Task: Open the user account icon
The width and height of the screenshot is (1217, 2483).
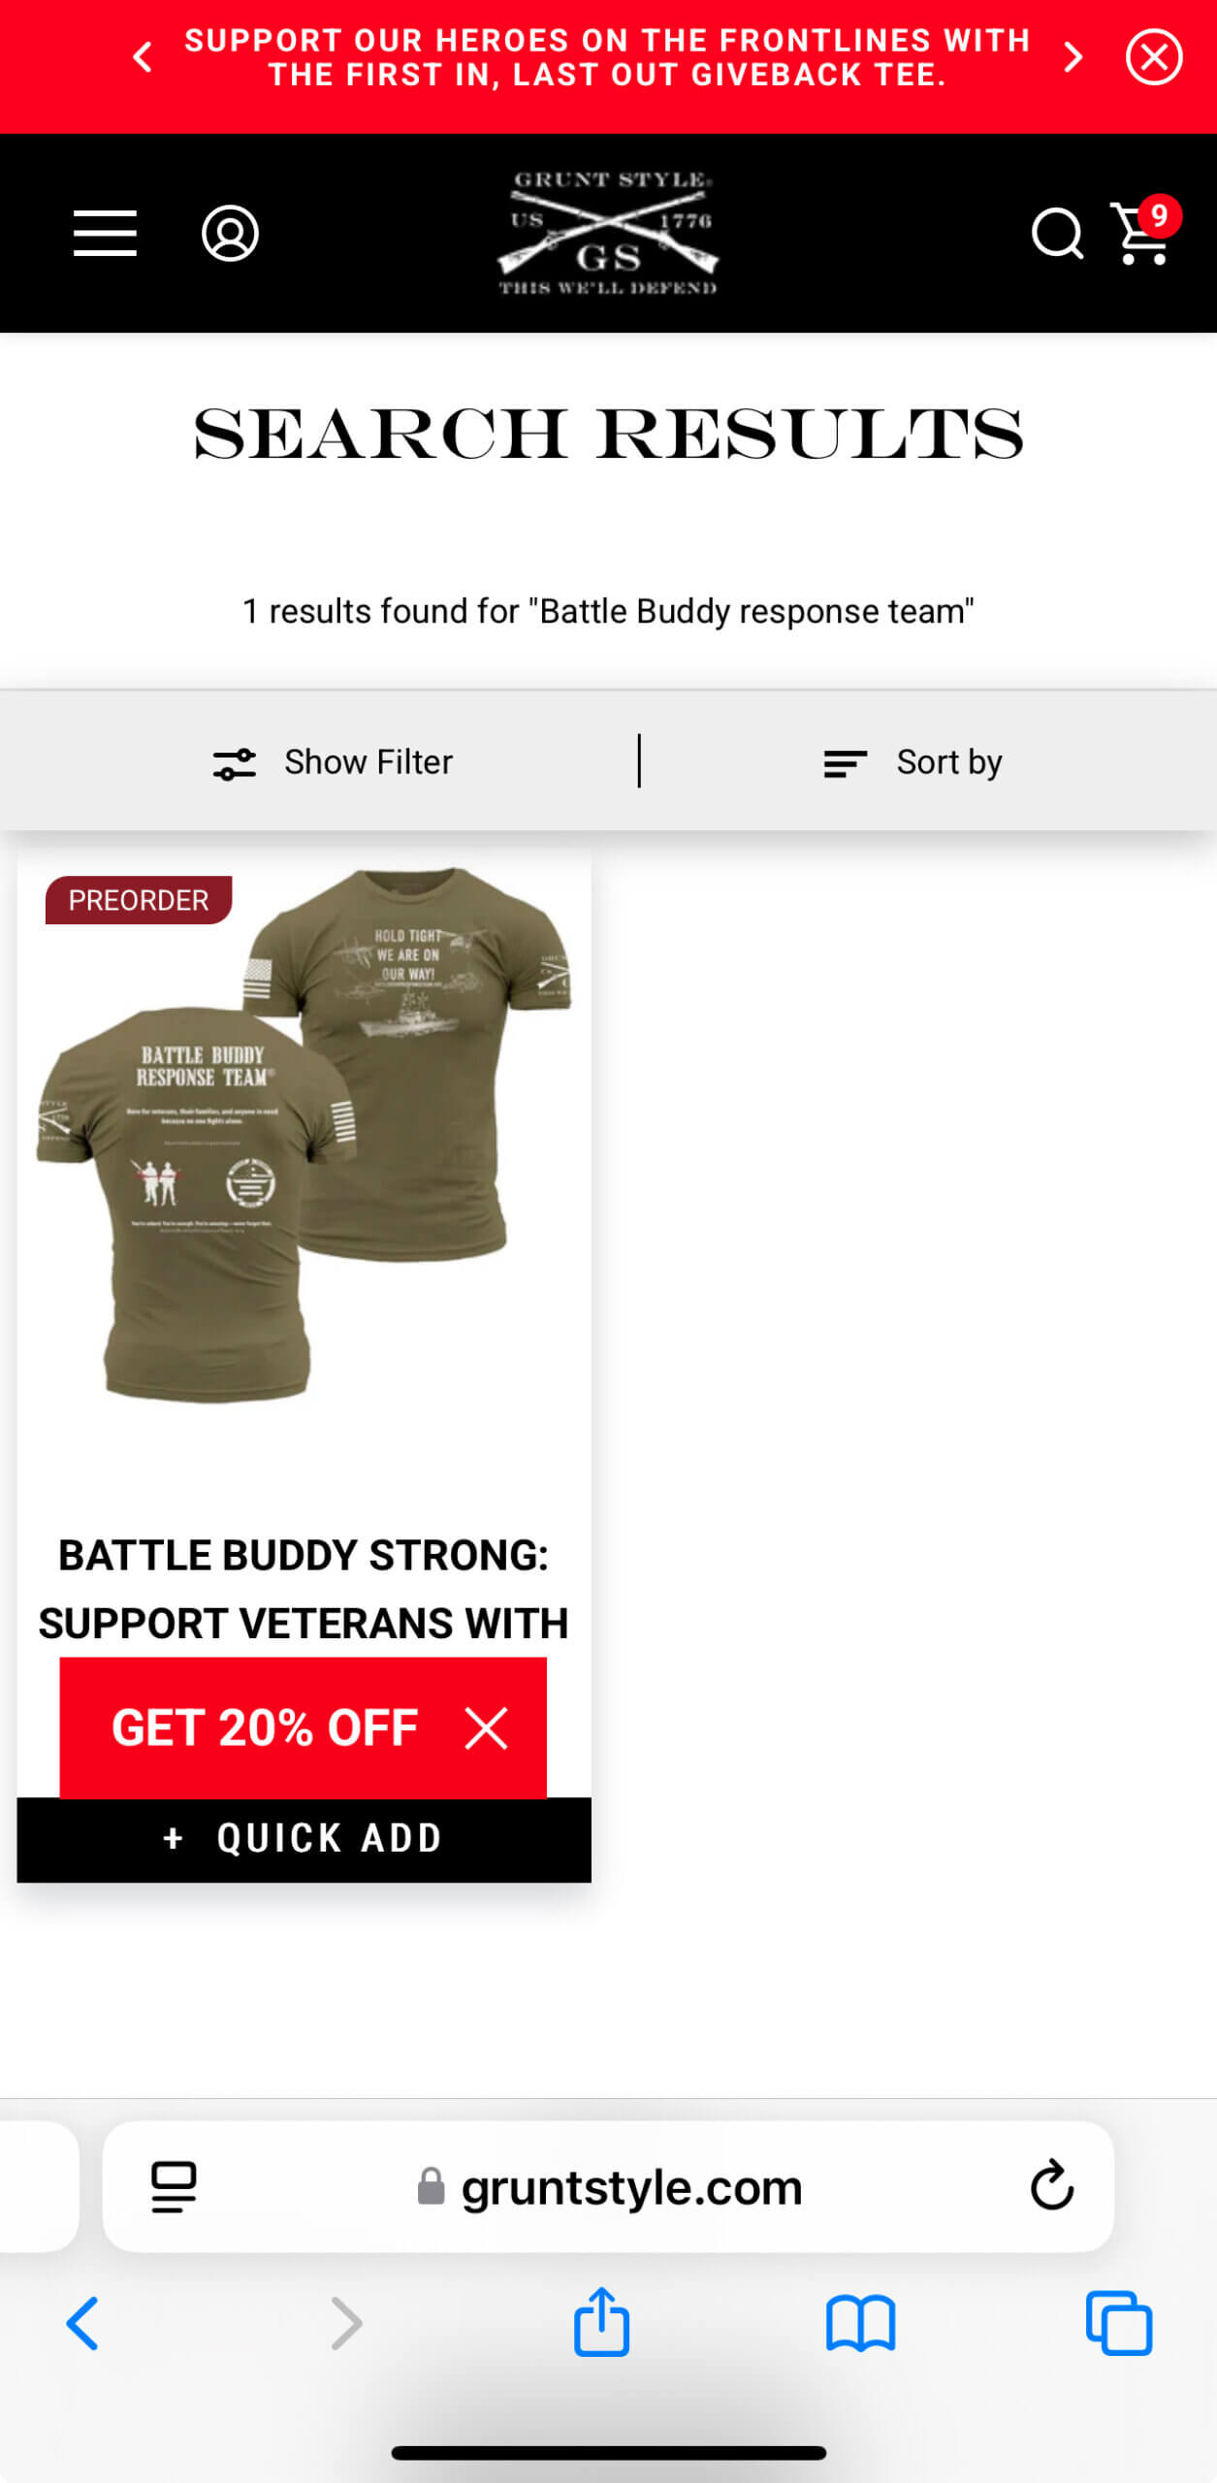Action: [x=230, y=233]
